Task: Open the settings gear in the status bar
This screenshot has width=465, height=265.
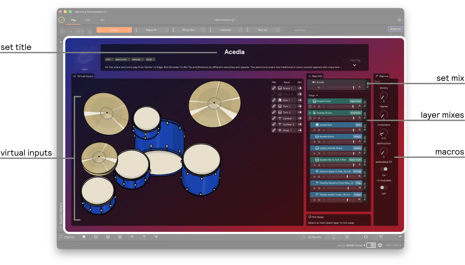Action: pyautogui.click(x=380, y=245)
